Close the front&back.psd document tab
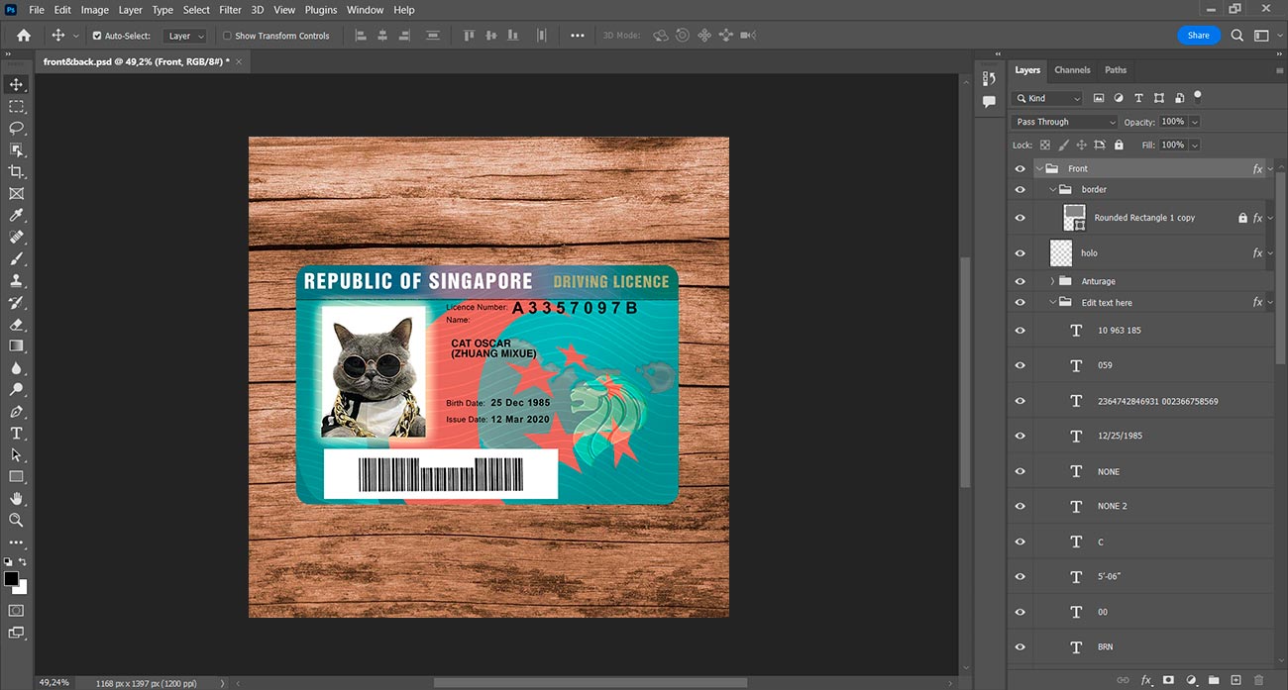Viewport: 1288px width, 690px height. point(239,61)
